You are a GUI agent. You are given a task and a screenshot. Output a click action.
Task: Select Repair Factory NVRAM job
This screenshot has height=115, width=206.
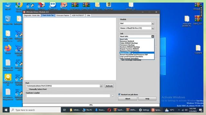point(137,49)
